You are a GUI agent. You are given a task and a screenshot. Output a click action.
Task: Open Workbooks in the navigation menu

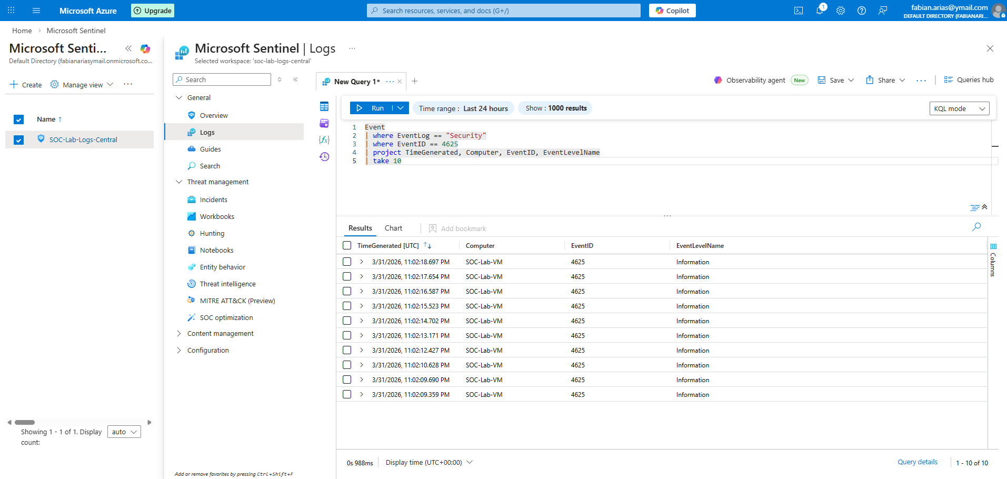(217, 216)
